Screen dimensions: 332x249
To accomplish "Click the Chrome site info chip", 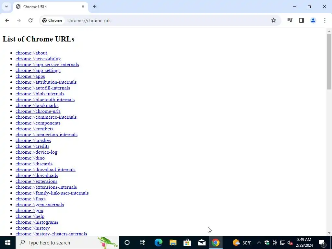I will point(52,20).
